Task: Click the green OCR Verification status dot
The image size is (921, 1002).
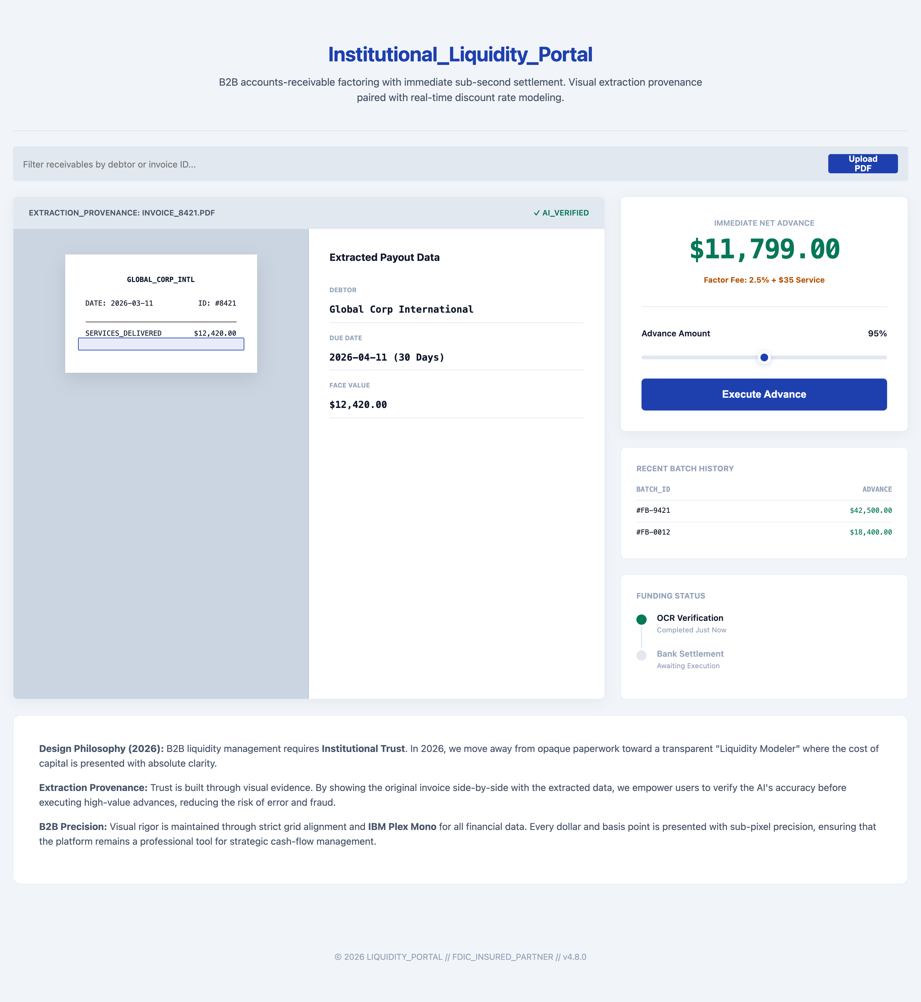Action: pyautogui.click(x=642, y=619)
